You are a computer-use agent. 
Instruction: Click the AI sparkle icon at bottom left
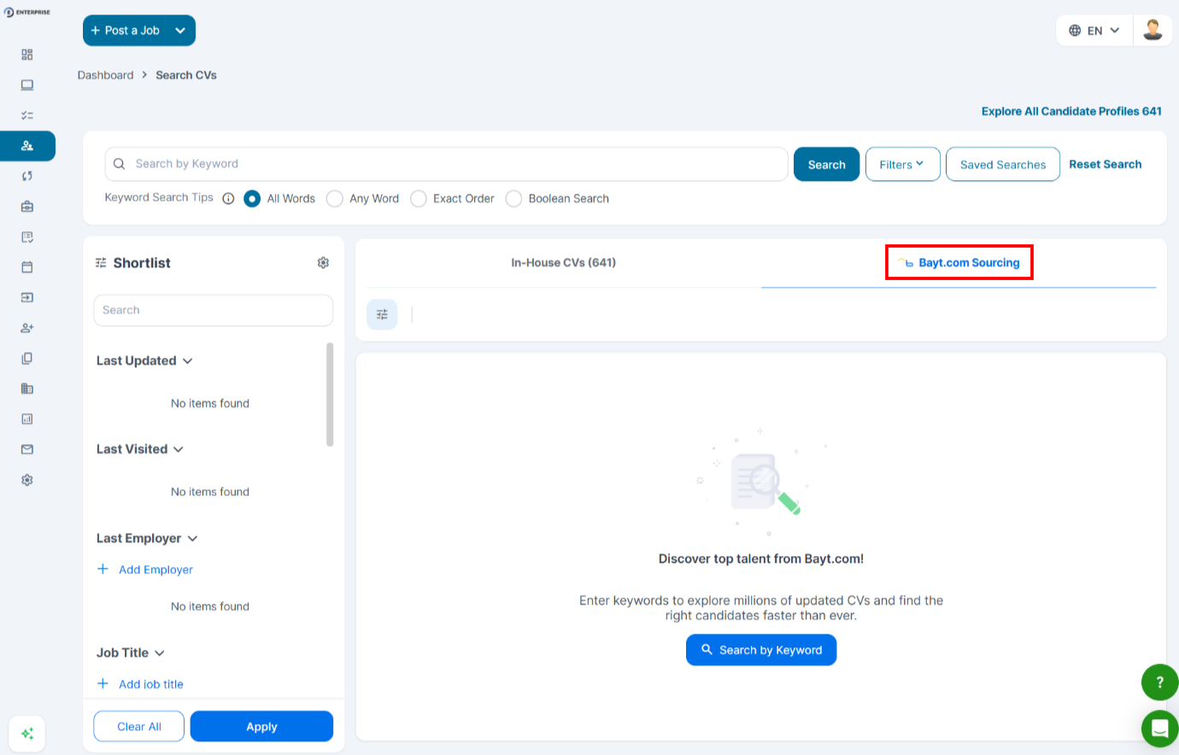(27, 734)
